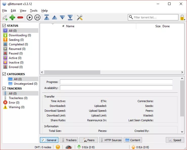Image resolution: width=187 pixels, height=150 pixels.
Task: Click the Filter torrent list search field
Action: (153, 17)
